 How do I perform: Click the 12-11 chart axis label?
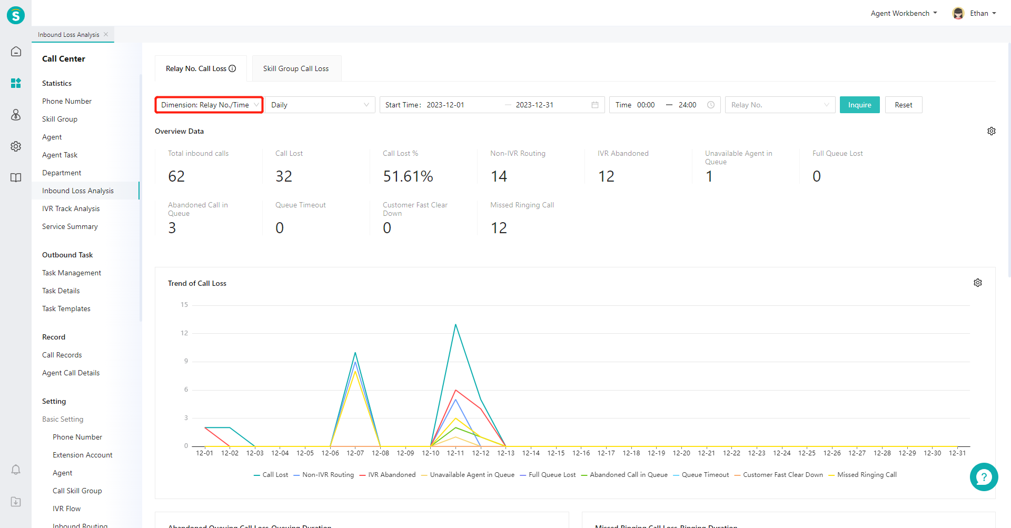455,453
